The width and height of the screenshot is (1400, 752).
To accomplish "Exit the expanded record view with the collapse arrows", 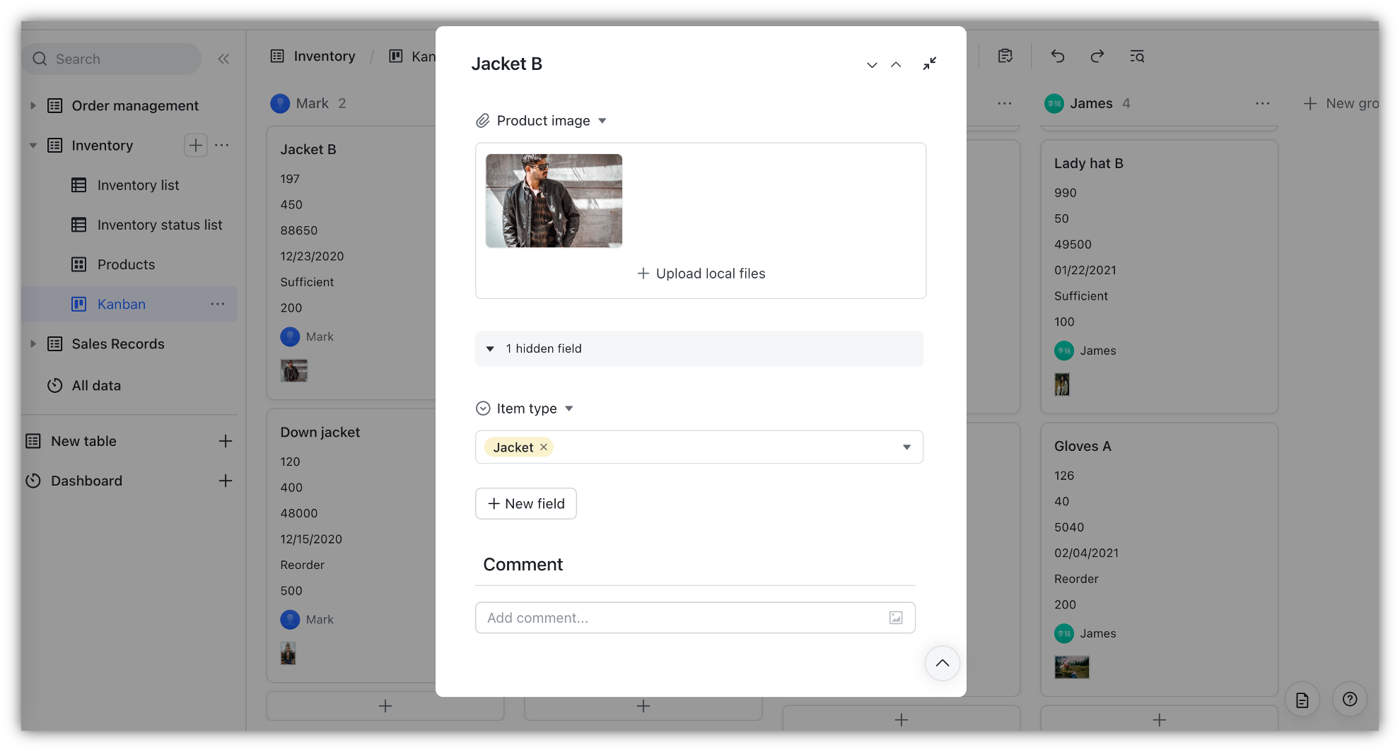I will (x=930, y=64).
